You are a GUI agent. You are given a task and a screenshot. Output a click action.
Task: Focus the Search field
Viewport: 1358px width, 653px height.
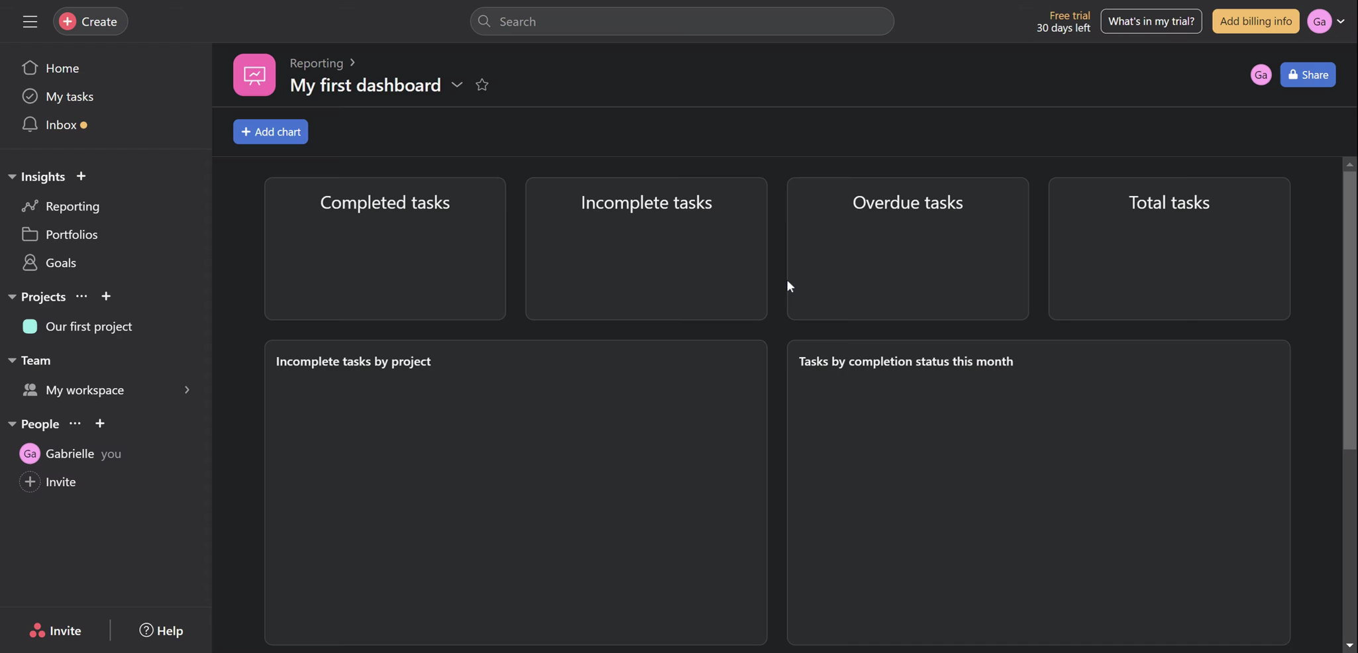(x=682, y=21)
